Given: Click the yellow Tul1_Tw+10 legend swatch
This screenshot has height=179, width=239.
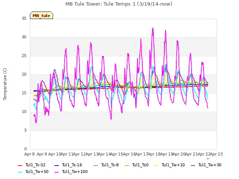Looking at the screenshot, I should pyautogui.click(x=156, y=166).
